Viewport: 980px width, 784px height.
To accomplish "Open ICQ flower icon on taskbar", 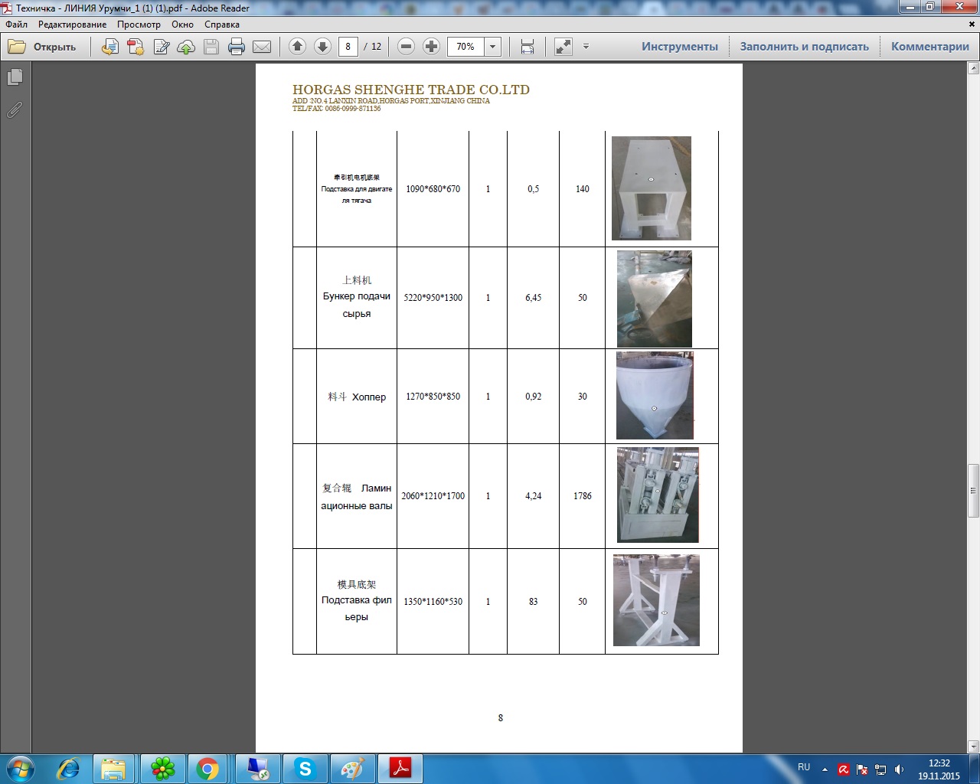I will pyautogui.click(x=162, y=769).
